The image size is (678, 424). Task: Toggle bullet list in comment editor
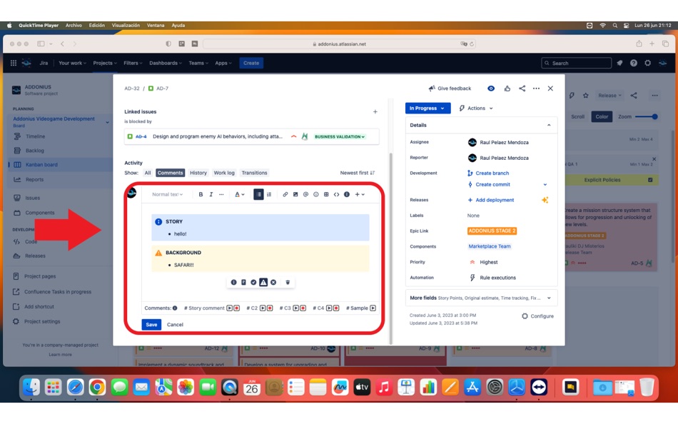click(x=258, y=195)
